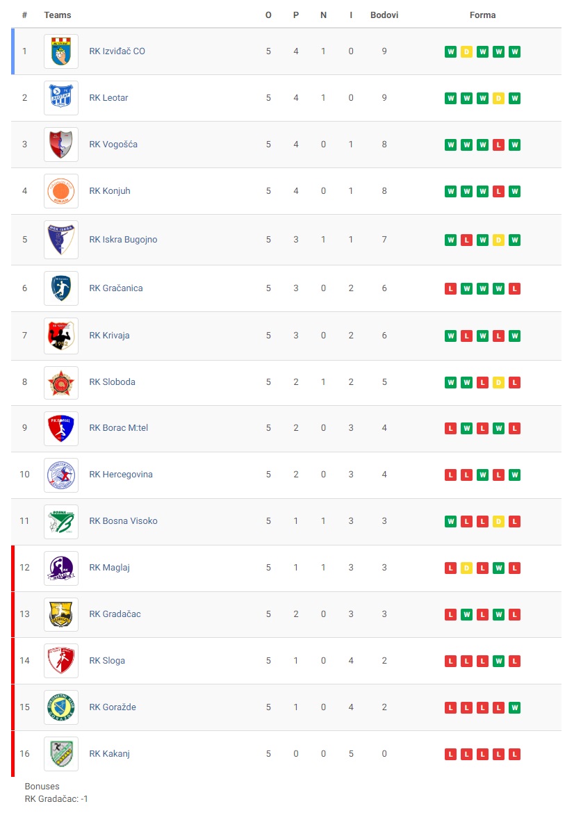This screenshot has width=574, height=813.
Task: Click the RK Bosna Visoko green logo
Action: tap(61, 522)
